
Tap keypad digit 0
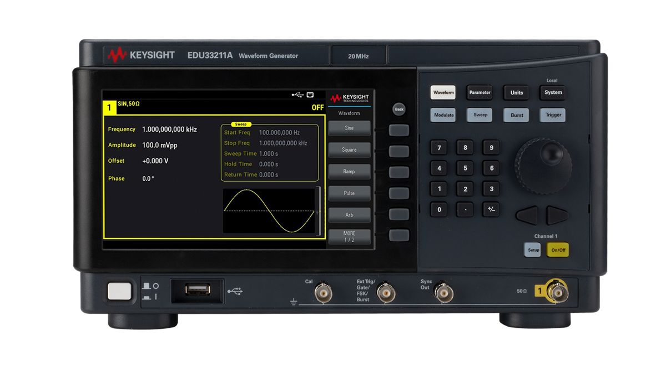[x=439, y=209]
